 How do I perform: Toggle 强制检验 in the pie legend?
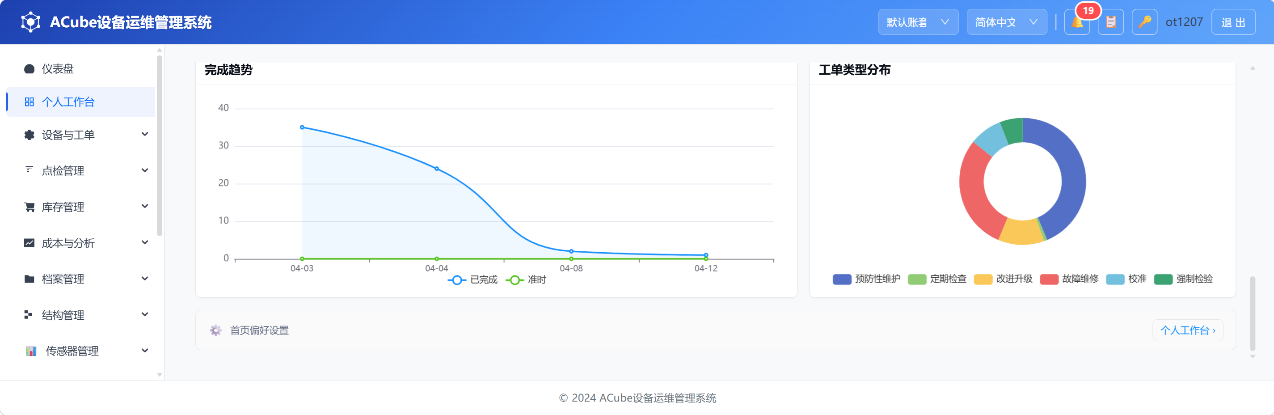coord(1183,279)
